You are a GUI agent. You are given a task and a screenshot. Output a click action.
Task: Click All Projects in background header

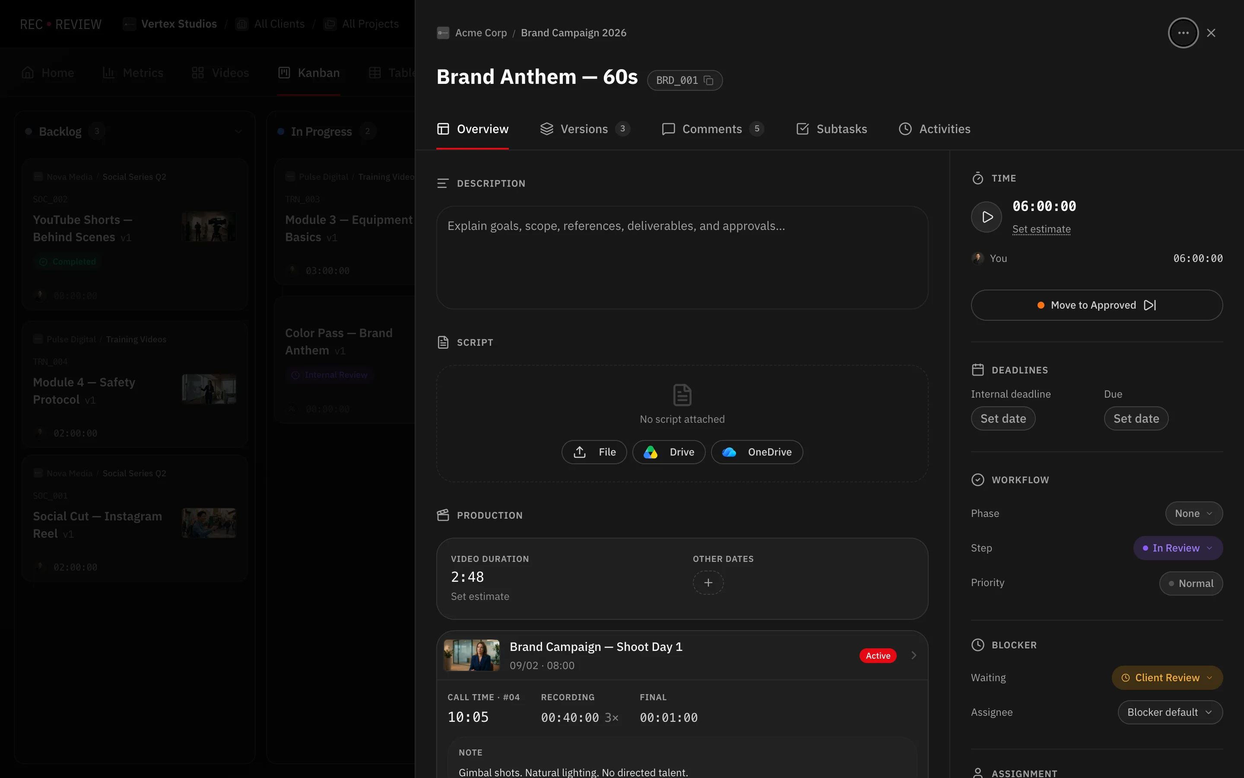[362, 24]
